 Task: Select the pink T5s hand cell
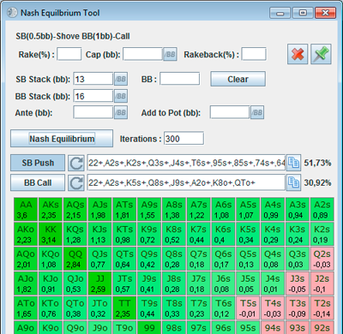point(248,308)
